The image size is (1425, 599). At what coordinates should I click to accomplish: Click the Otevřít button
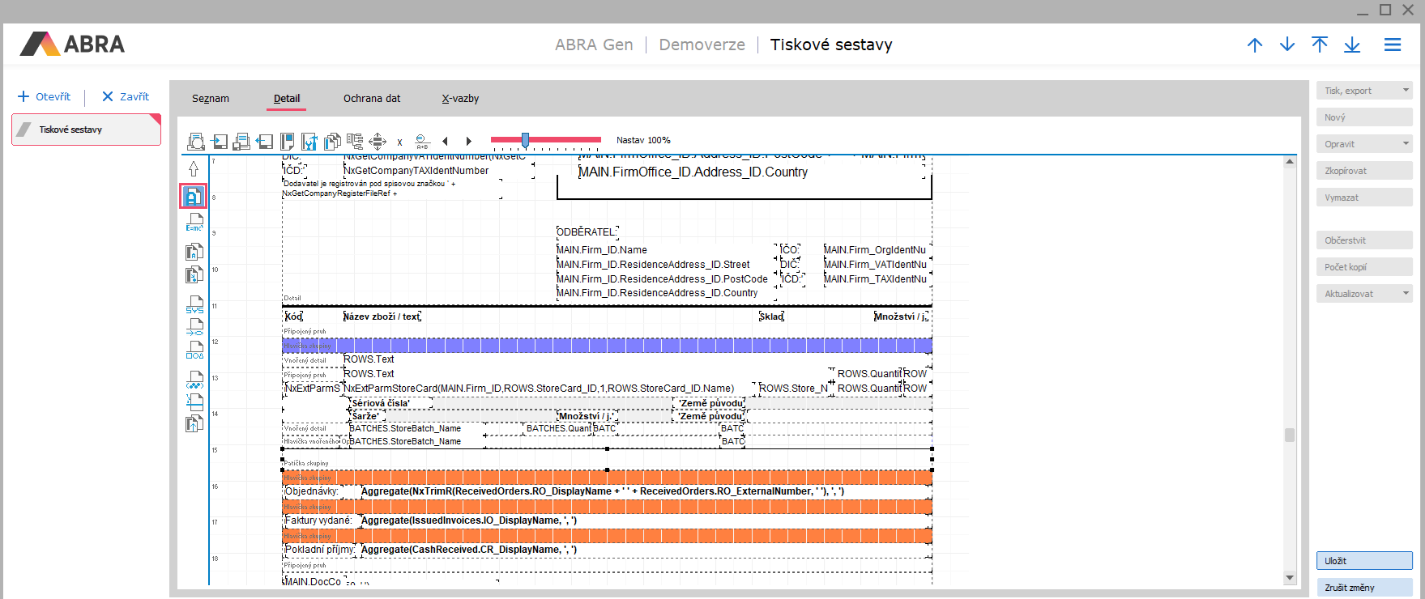[45, 96]
